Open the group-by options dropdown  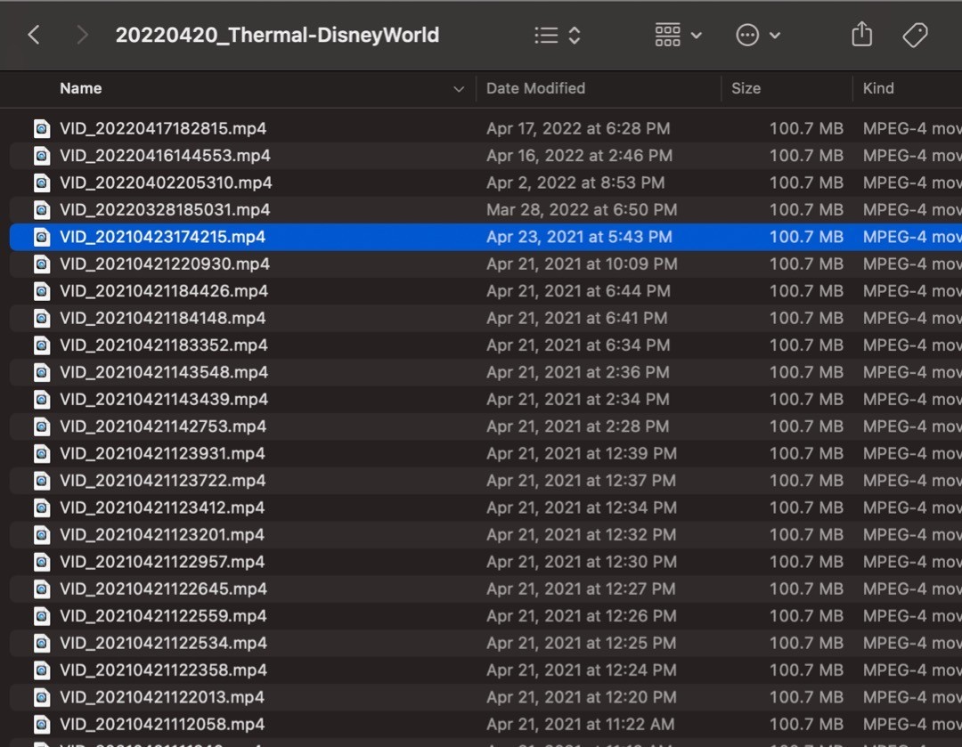click(x=678, y=35)
